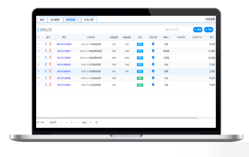Close the 费用报销 tab with its x
249x157 pixels.
[x=78, y=20]
